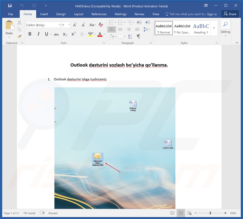Click the Sort A-Z icon
The width and height of the screenshot is (243, 219).
point(130,36)
